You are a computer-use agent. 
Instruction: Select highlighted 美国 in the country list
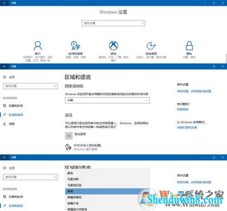[x=107, y=191]
